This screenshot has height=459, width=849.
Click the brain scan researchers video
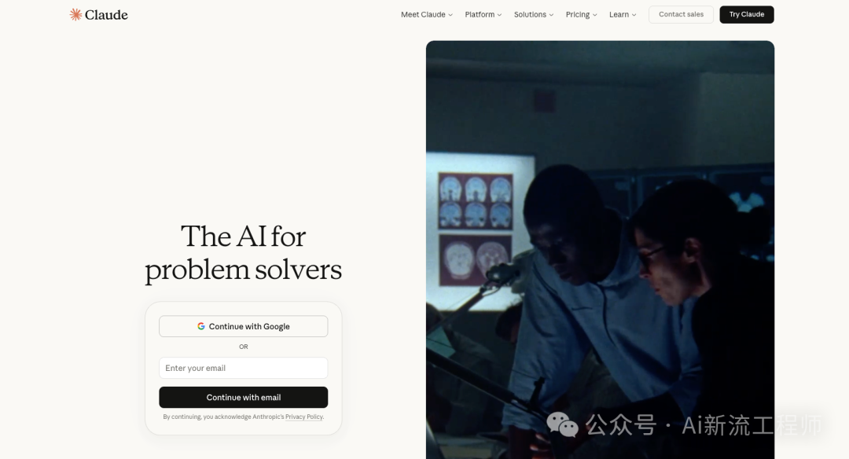(x=600, y=249)
